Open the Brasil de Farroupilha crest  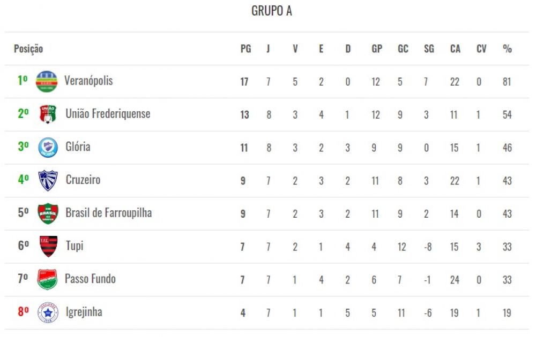point(48,213)
